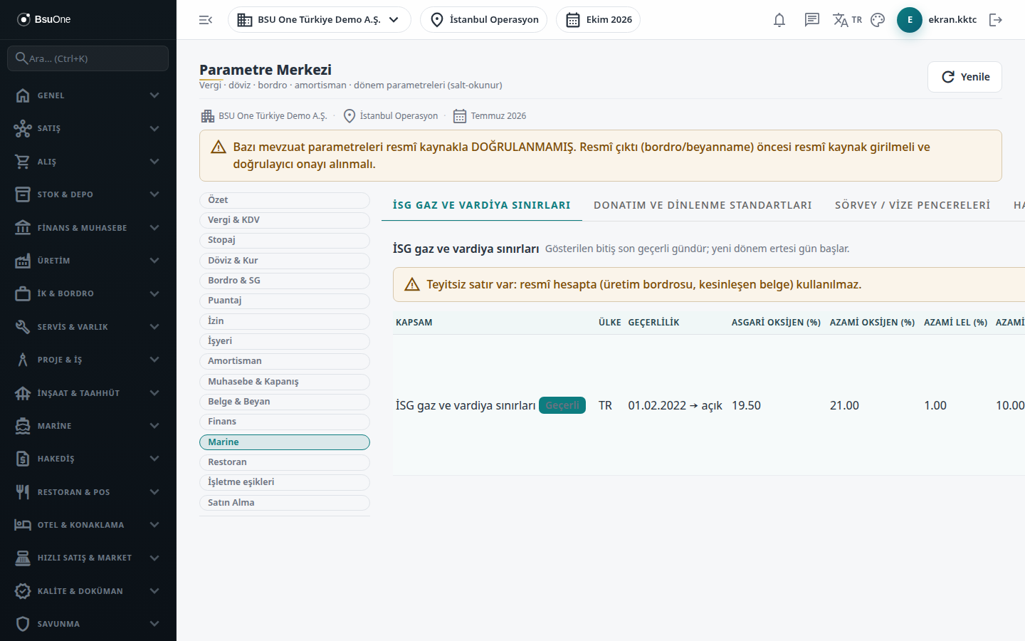Open the messages chat icon
1025x641 pixels.
pos(812,20)
